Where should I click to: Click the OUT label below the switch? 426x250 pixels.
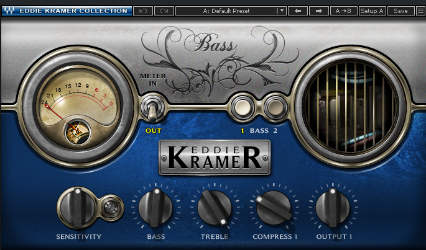(x=153, y=131)
